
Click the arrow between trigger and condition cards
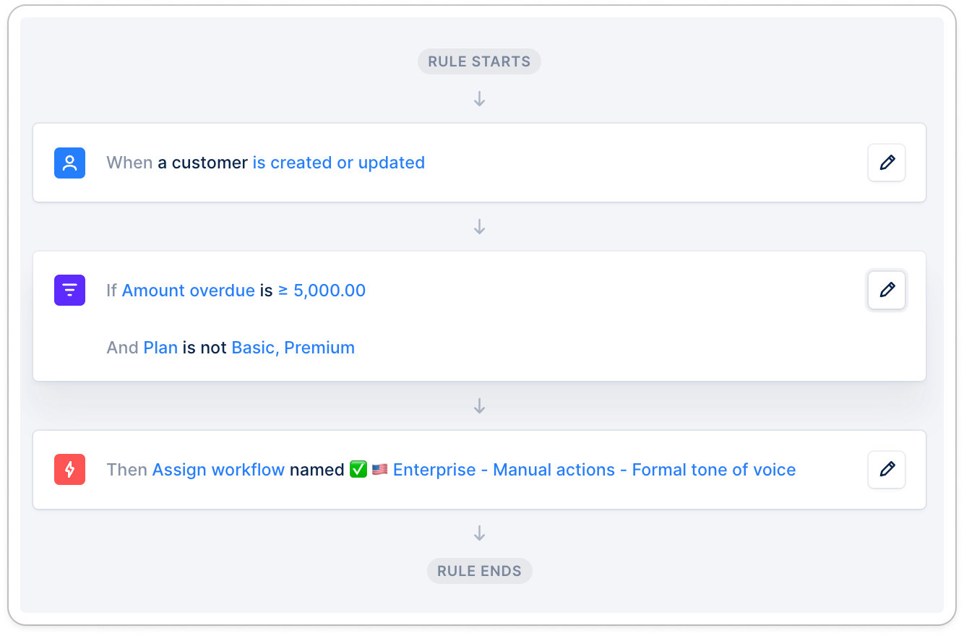click(479, 227)
